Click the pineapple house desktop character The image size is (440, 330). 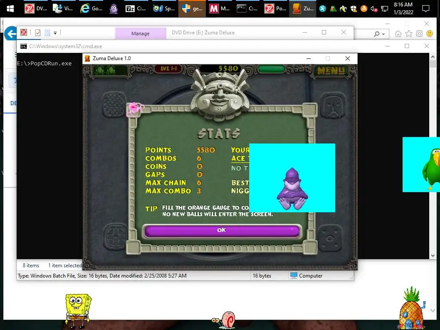[x=412, y=308]
